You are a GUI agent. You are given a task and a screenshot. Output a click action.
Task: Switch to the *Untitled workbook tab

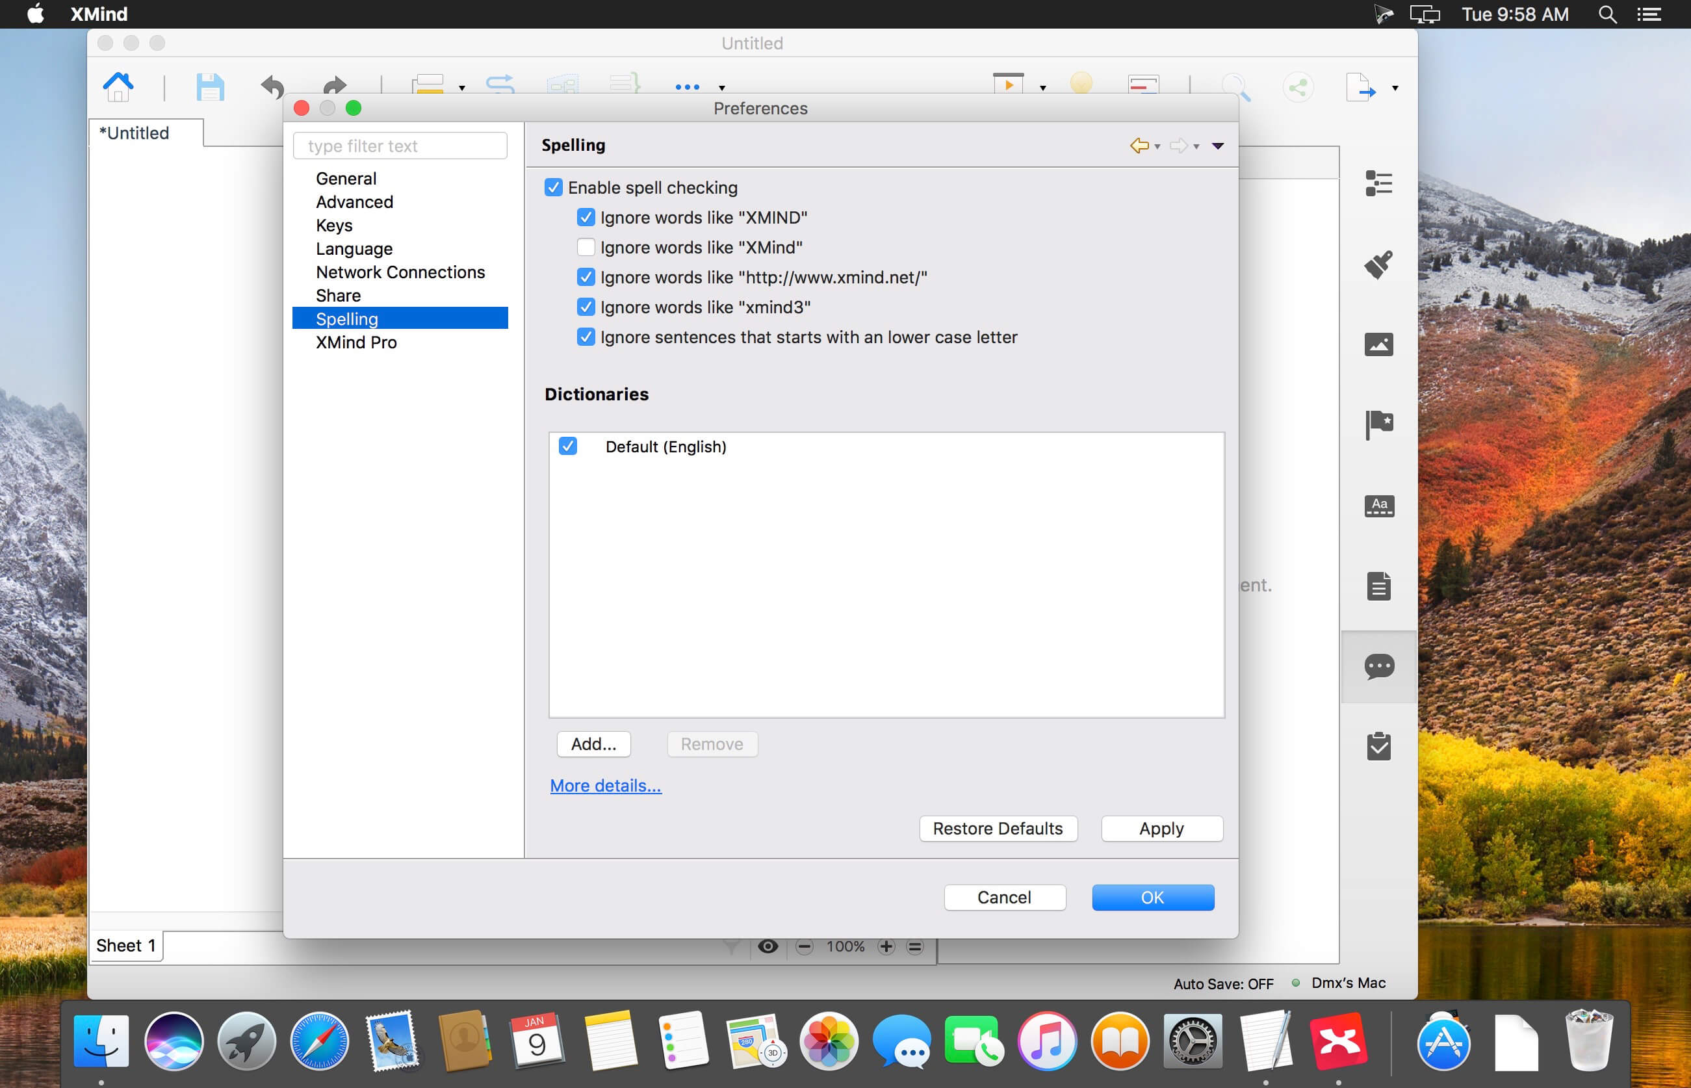146,133
